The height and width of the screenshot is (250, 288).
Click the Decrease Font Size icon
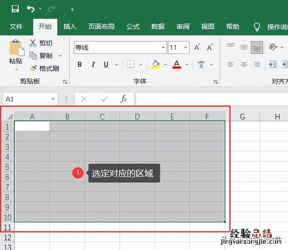[210, 48]
